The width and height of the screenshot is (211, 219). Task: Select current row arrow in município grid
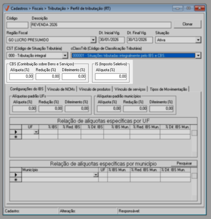click(x=16, y=175)
